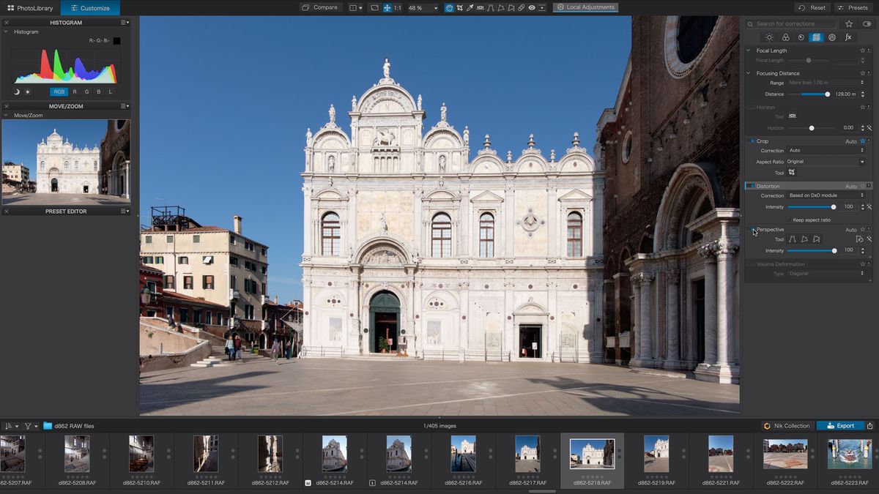Favorite the Crop panel star
This screenshot has height=494, width=879.
(x=863, y=141)
